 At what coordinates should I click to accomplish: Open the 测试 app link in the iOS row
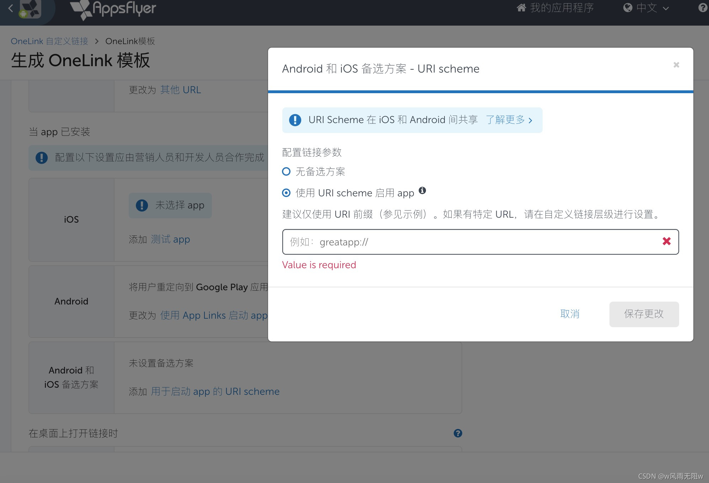point(170,239)
